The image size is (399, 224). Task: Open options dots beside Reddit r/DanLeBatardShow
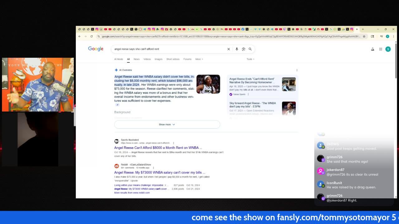pos(153,168)
